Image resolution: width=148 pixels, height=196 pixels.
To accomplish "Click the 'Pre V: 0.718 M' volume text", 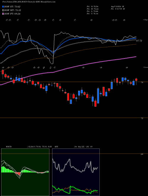I will [118, 9].
